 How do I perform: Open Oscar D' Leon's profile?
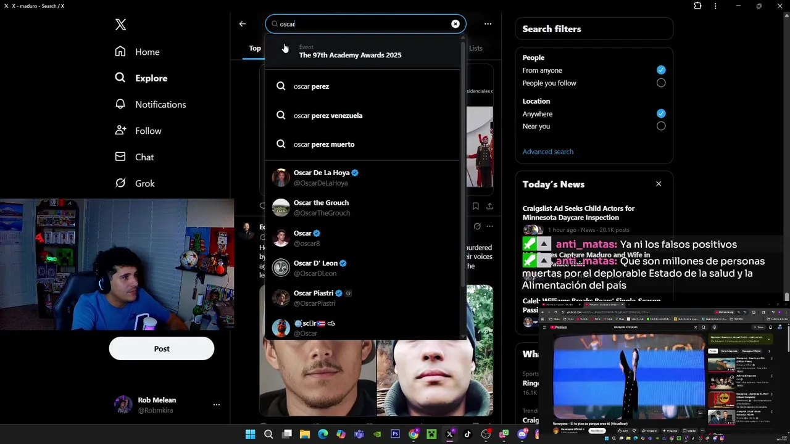pyautogui.click(x=362, y=268)
